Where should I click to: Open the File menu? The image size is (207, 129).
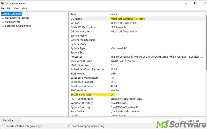[3, 9]
